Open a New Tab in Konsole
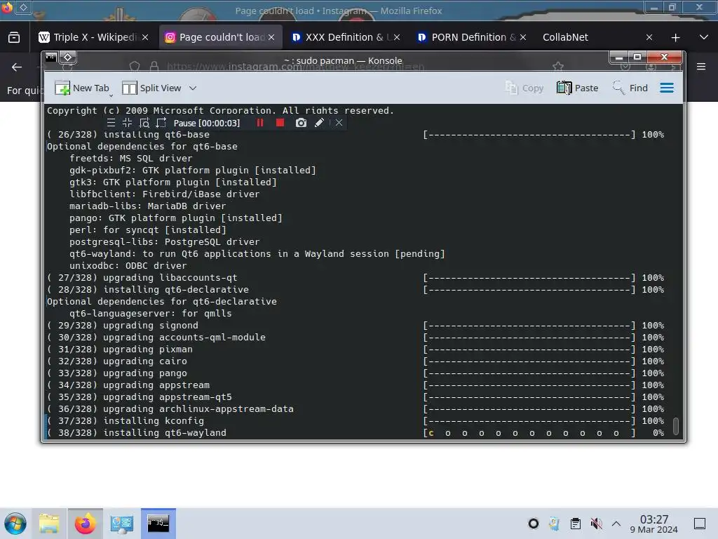This screenshot has width=718, height=539. 82,88
